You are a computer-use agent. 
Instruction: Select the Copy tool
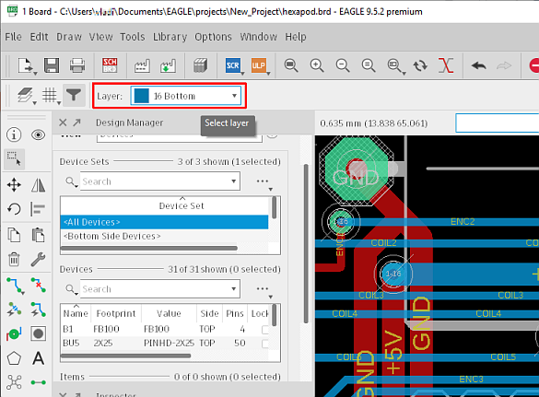(x=14, y=235)
